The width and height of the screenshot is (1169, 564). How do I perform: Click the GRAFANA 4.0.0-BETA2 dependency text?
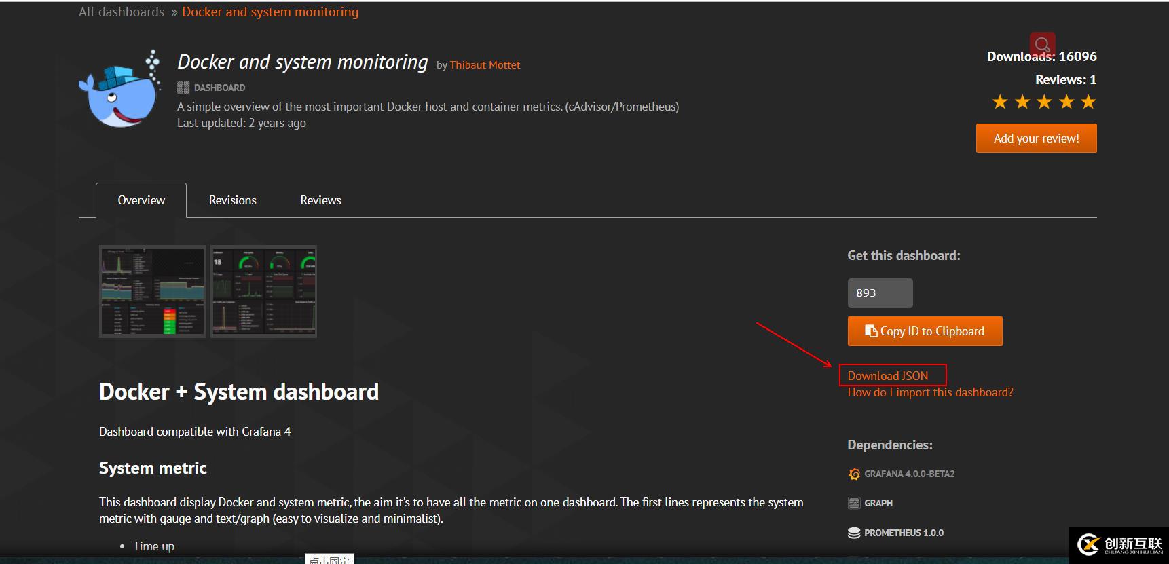(910, 474)
